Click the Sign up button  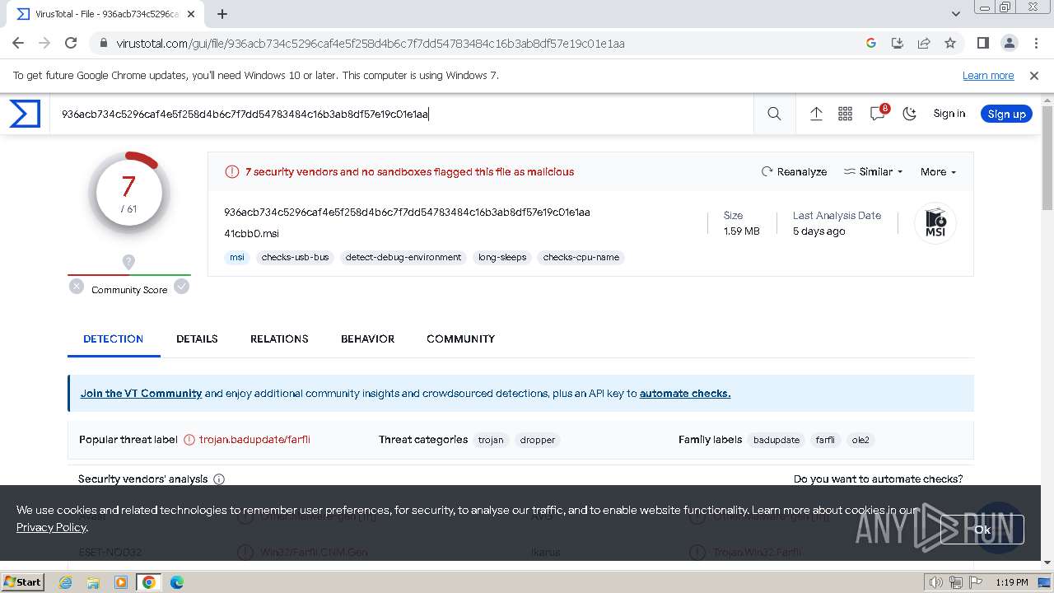tap(1006, 114)
